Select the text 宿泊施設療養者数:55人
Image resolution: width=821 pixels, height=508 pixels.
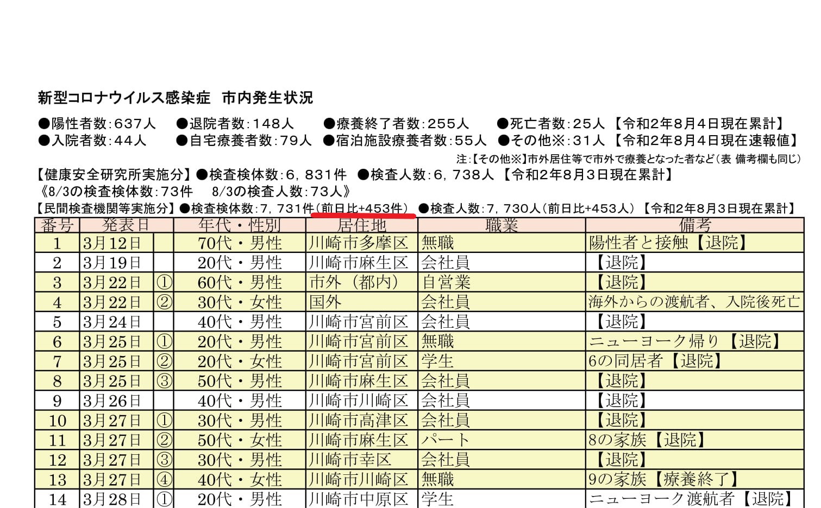point(411,141)
